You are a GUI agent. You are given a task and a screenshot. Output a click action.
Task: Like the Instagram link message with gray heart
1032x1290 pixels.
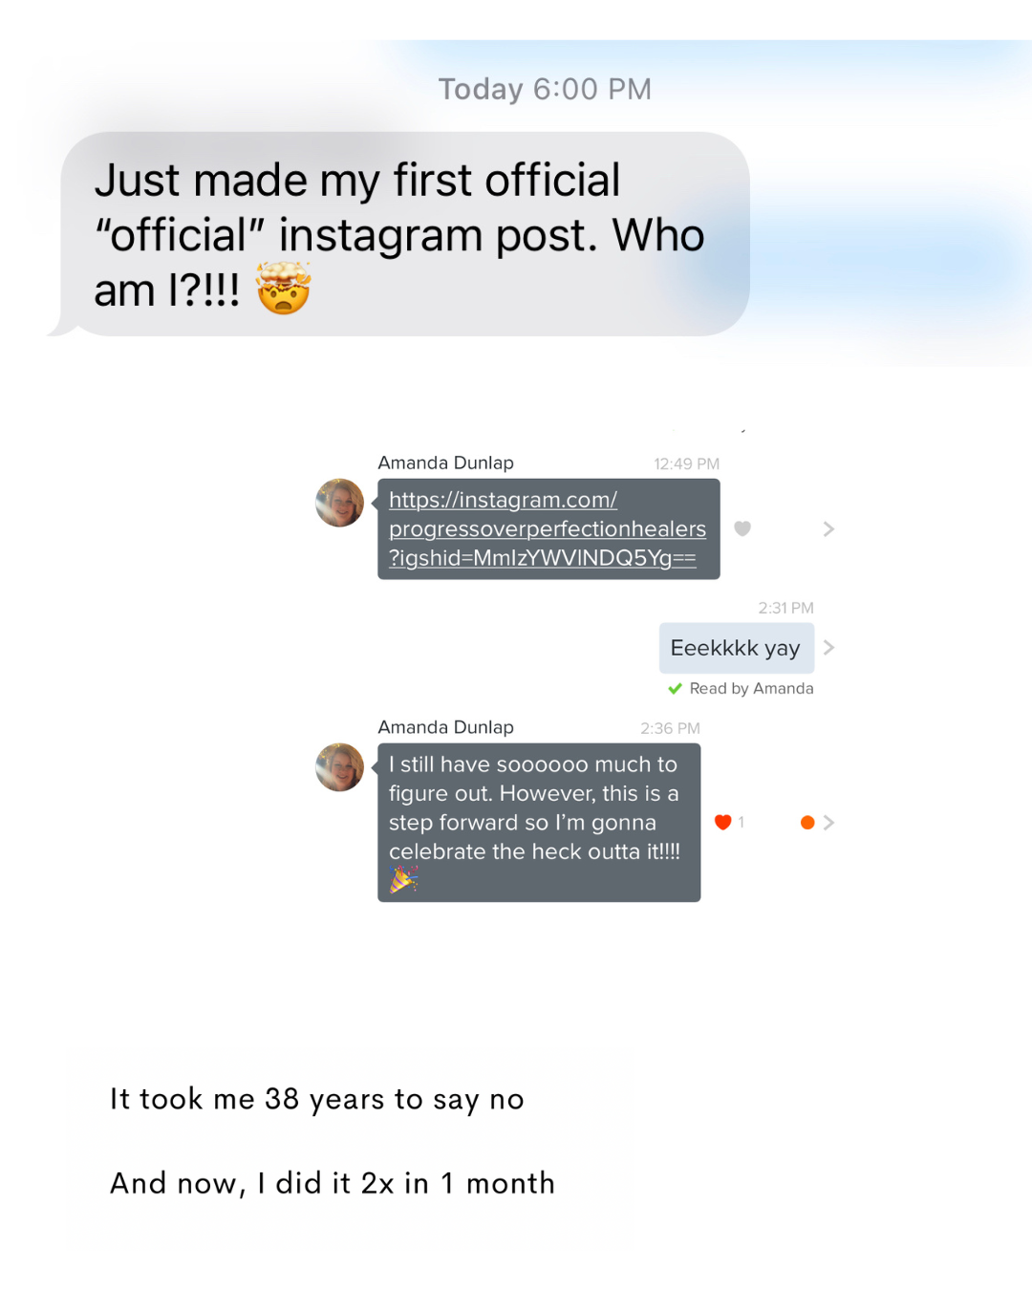(x=742, y=528)
